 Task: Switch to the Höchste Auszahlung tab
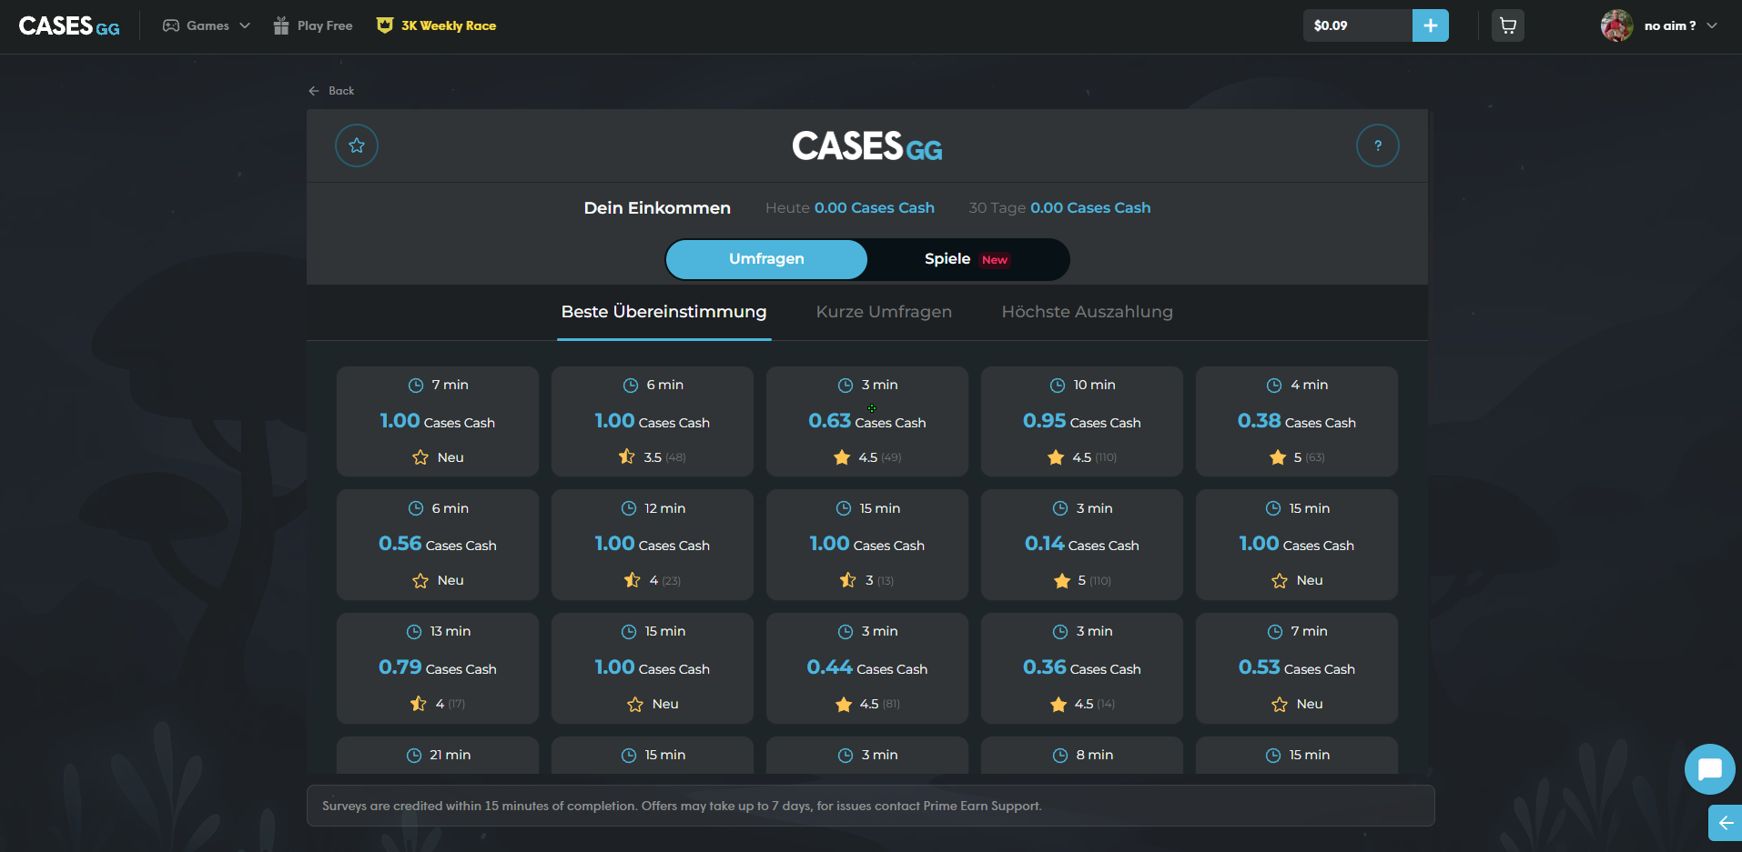click(1087, 312)
